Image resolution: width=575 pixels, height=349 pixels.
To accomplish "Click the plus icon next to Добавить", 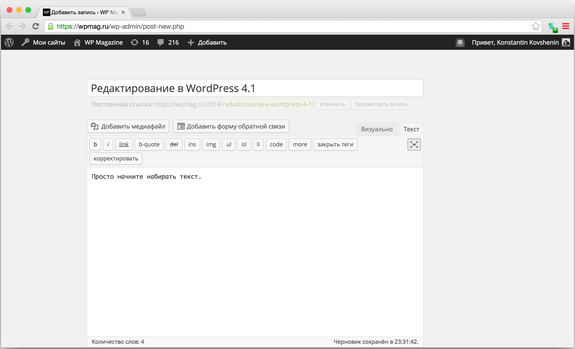I will (x=191, y=42).
